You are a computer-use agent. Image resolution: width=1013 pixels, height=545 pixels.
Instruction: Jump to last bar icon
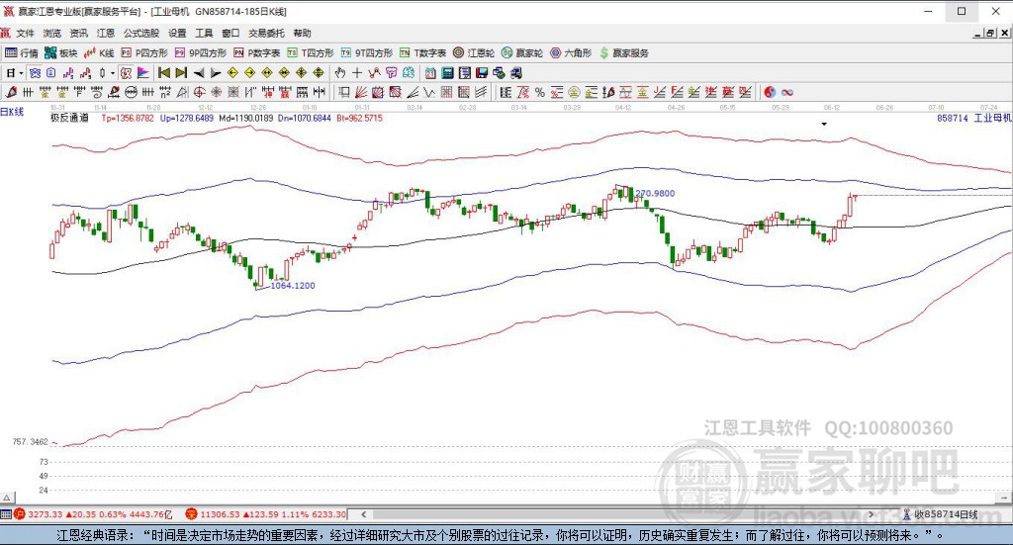(x=182, y=73)
